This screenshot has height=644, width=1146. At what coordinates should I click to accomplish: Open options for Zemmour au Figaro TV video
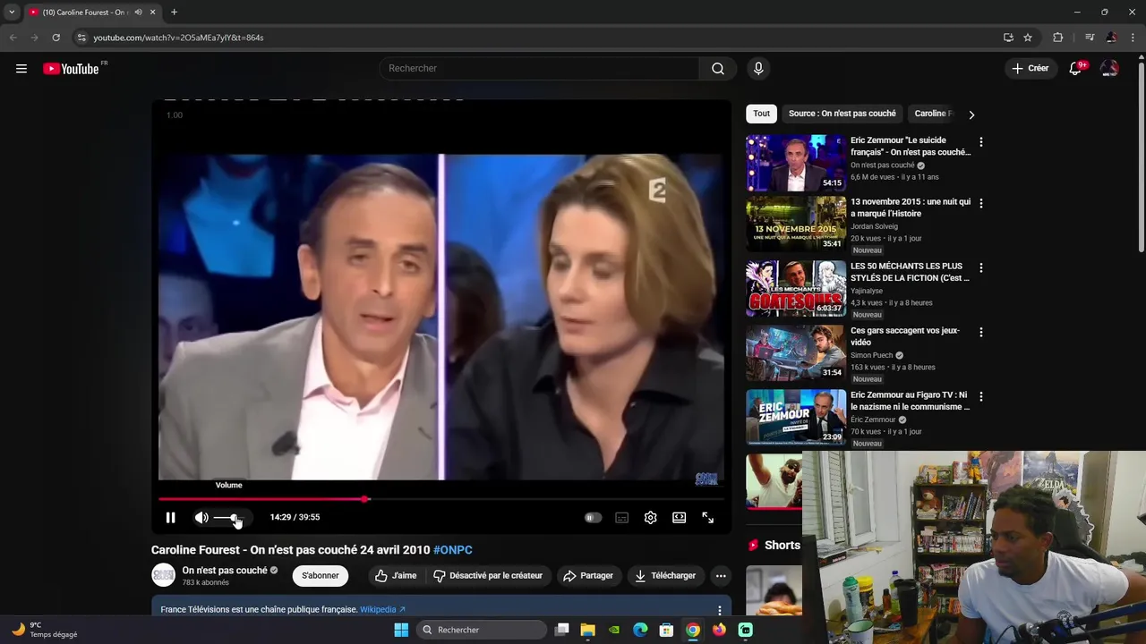click(x=980, y=396)
